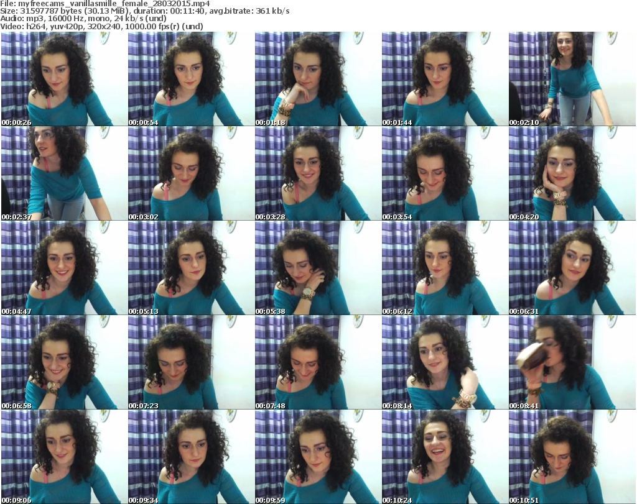Open the thumbnail at 00:03:28
This screenshot has height=504, width=637.
[x=318, y=173]
